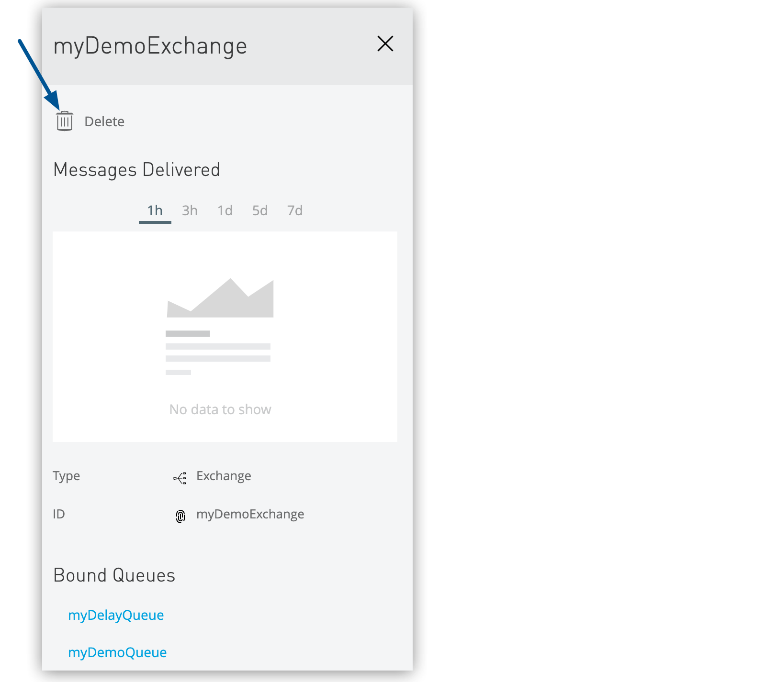Choose the 5d time range tab
Screen dimensions: 765x682
(x=260, y=211)
